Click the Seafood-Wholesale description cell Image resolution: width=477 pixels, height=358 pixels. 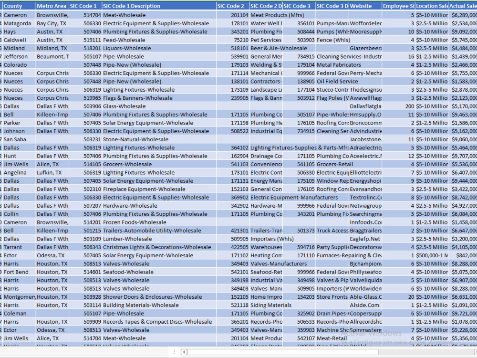click(159, 272)
